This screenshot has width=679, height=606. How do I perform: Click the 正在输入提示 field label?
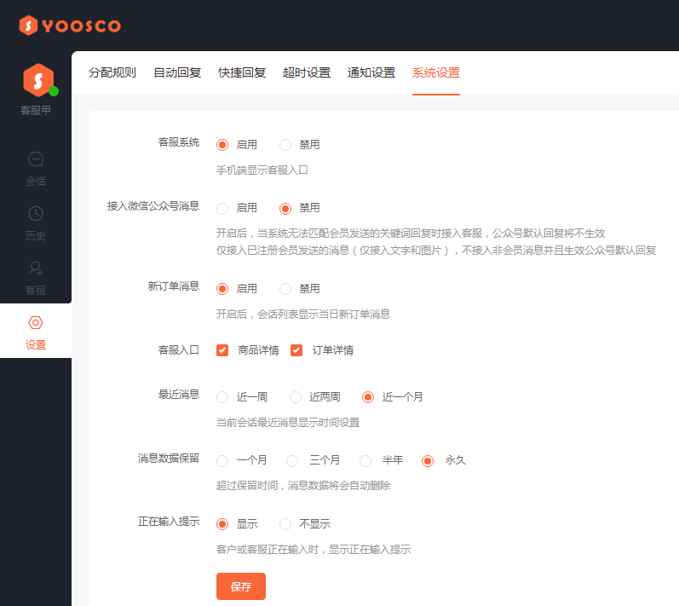[169, 522]
